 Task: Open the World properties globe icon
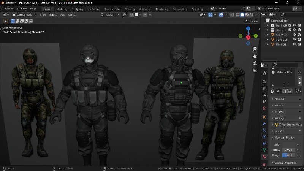pos(264,108)
